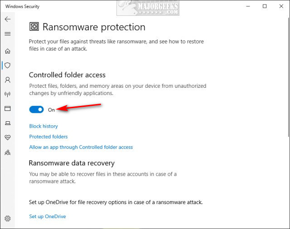Open Firewall & network protection icon
Image resolution: width=290 pixels, height=229 pixels.
(7, 94)
